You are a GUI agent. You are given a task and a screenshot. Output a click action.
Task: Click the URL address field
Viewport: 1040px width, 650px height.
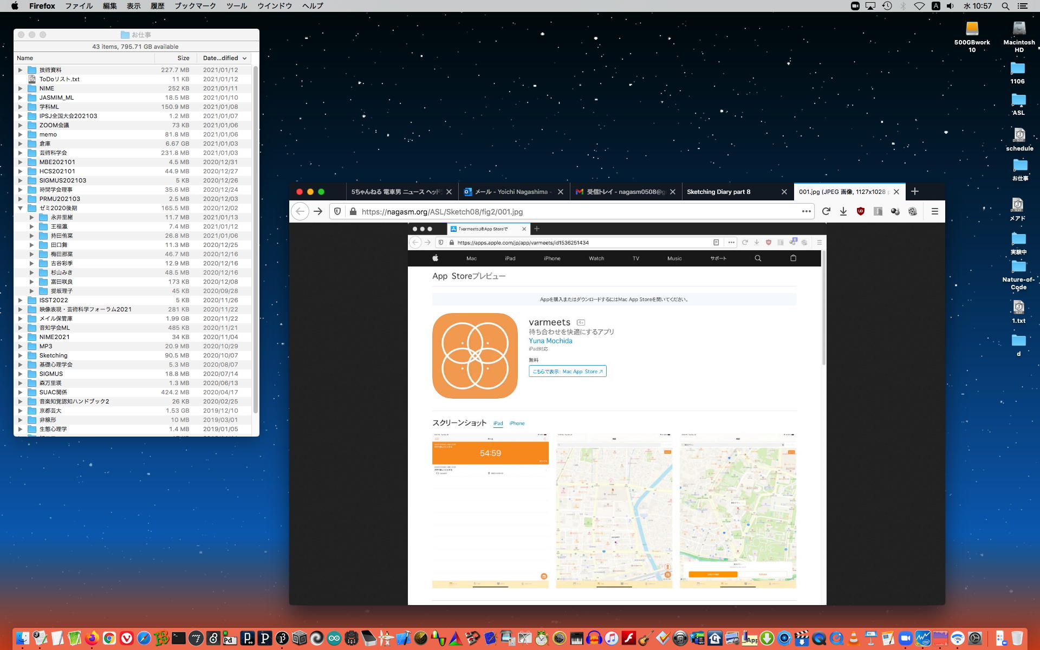(574, 212)
